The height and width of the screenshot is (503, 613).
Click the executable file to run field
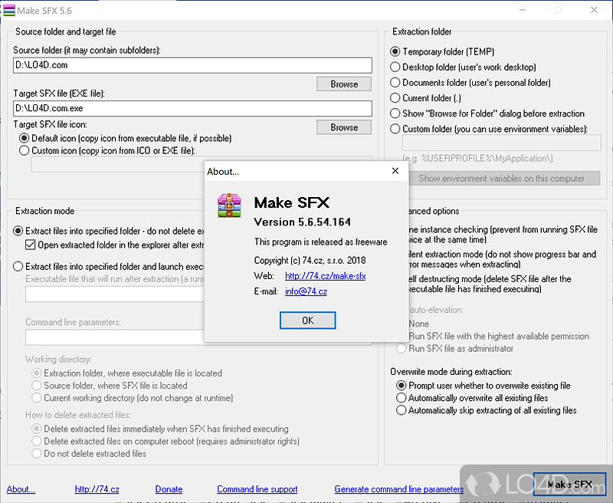click(115, 294)
